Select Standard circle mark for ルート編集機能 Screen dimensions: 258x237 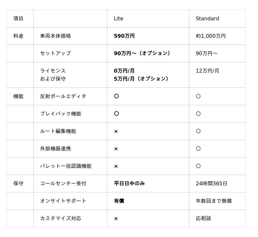click(x=198, y=131)
